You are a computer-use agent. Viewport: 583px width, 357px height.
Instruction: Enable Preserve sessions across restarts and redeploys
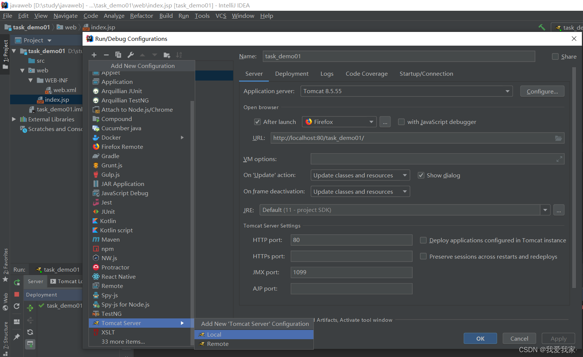[423, 256]
